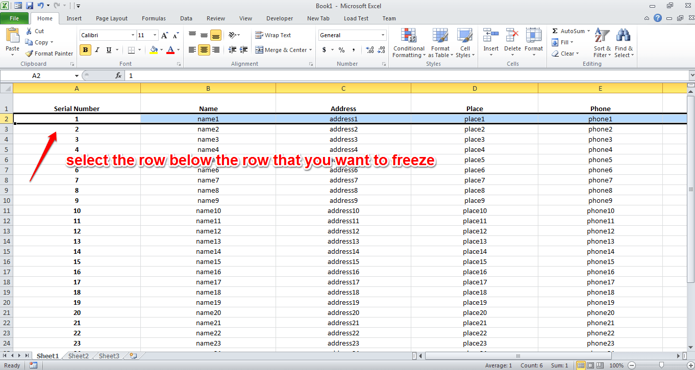Apply bold formatting from the Font group
The width and height of the screenshot is (695, 370).
click(x=85, y=50)
